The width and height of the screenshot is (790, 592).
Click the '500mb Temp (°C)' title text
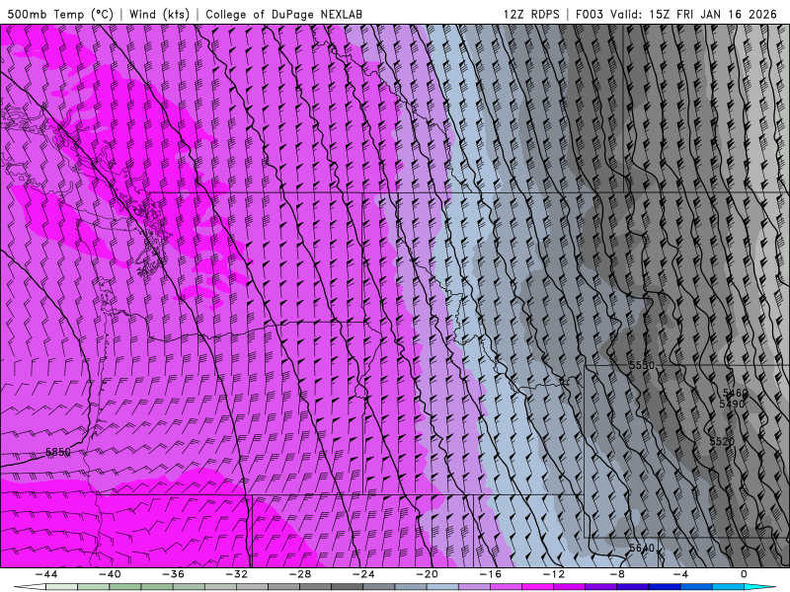pos(60,14)
